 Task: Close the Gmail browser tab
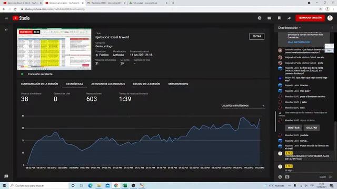124,3
